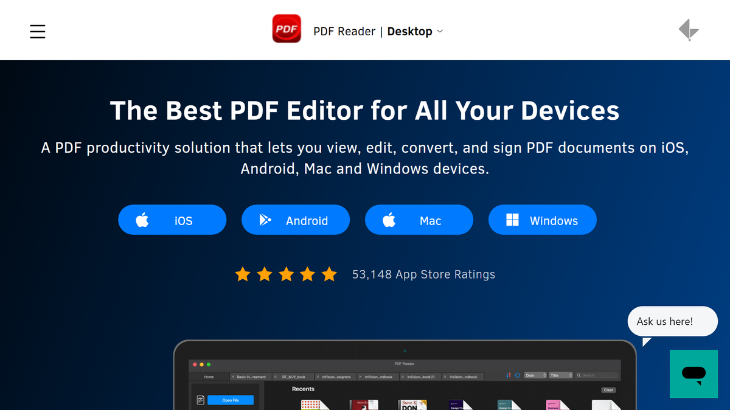This screenshot has width=730, height=410.
Task: Click the iOS download button
Action: click(x=172, y=220)
